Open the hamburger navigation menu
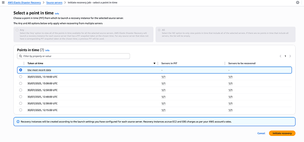The height and width of the screenshot is (142, 304). coord(3,3)
